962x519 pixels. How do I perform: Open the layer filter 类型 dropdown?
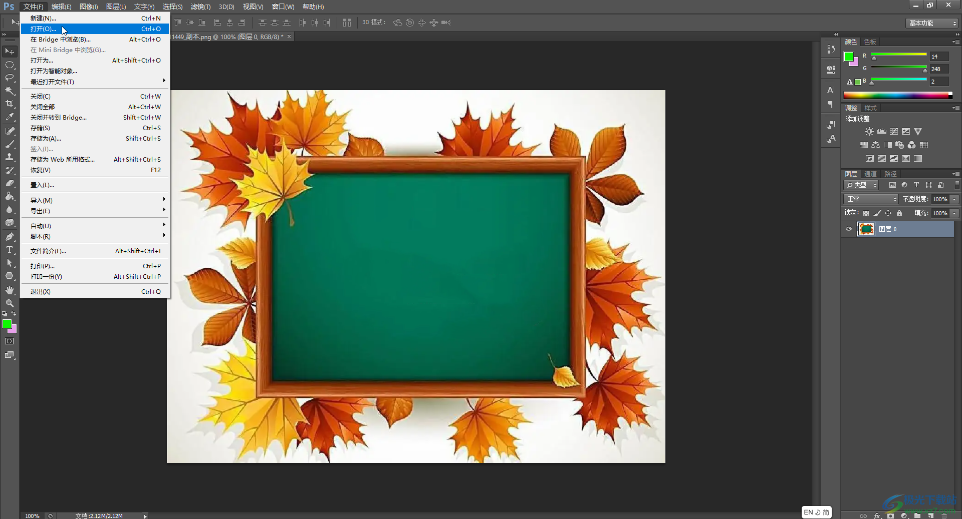pos(861,185)
